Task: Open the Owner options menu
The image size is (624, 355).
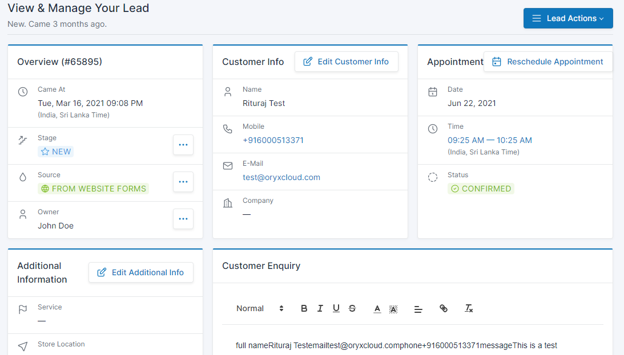Action: tap(183, 219)
